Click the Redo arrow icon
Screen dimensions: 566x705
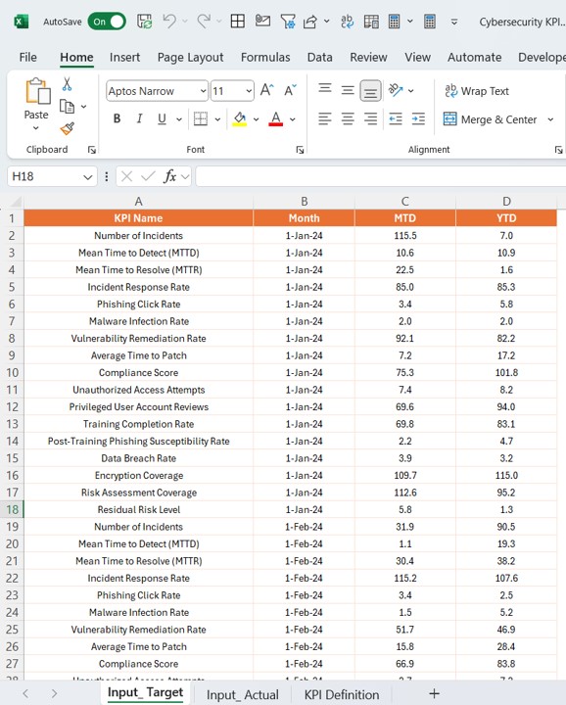[x=204, y=22]
